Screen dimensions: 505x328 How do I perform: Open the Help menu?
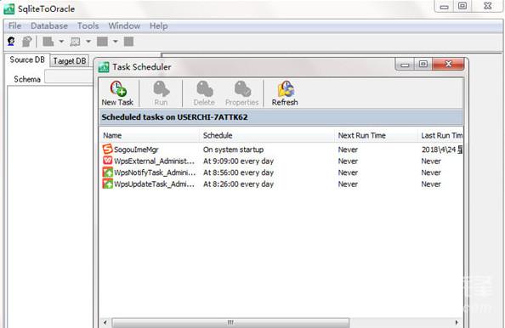click(158, 25)
